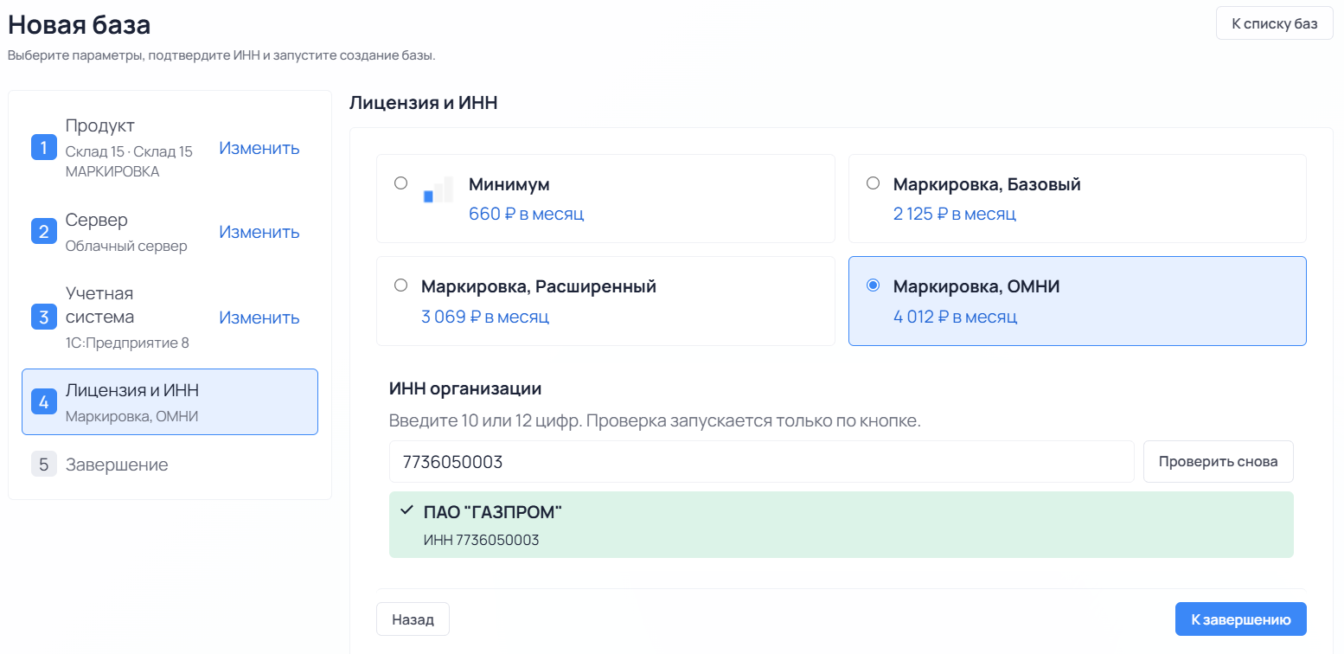Screen dimensions: 1344x654
Task: Choose the Маркировка, Расширенный radio option
Action: [400, 285]
